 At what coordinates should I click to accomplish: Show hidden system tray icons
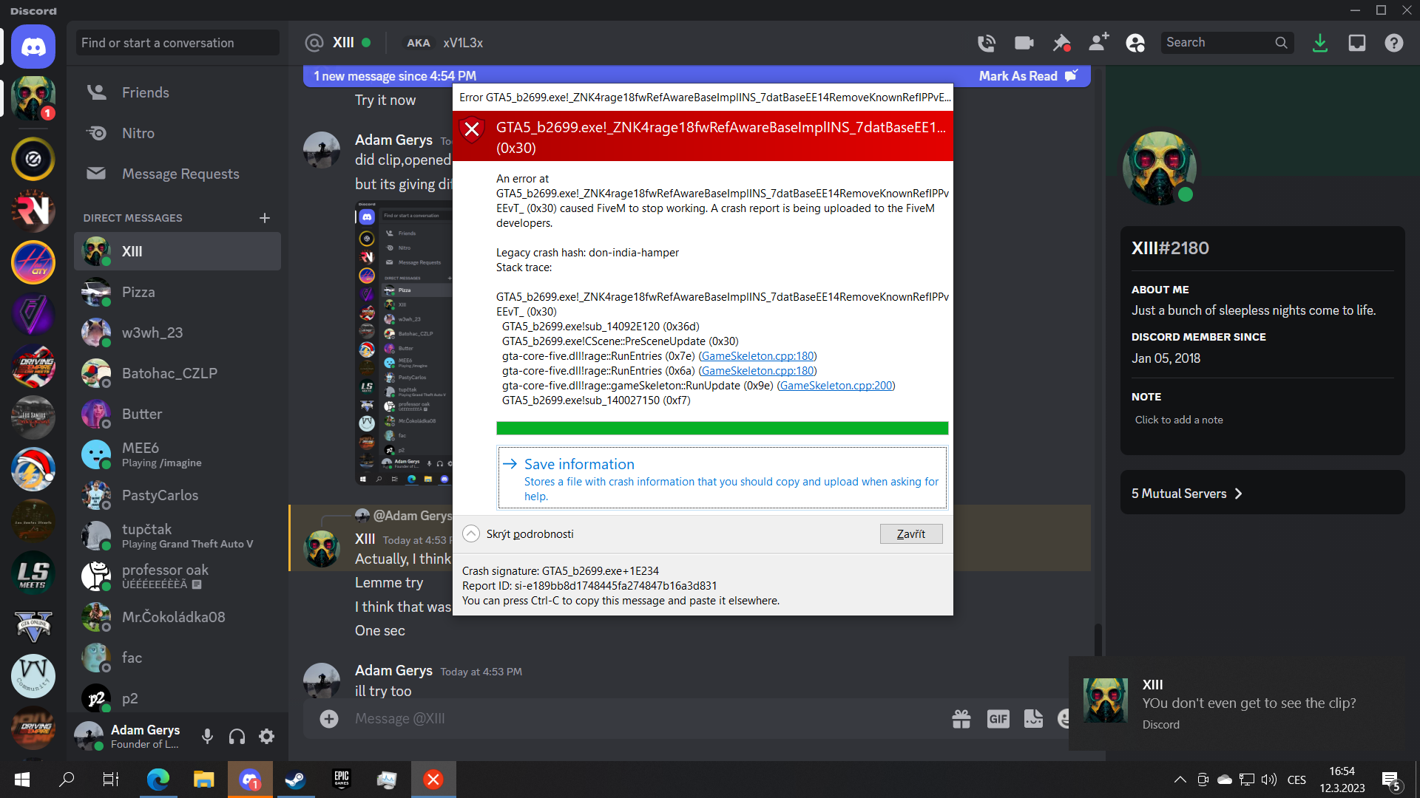click(x=1180, y=780)
